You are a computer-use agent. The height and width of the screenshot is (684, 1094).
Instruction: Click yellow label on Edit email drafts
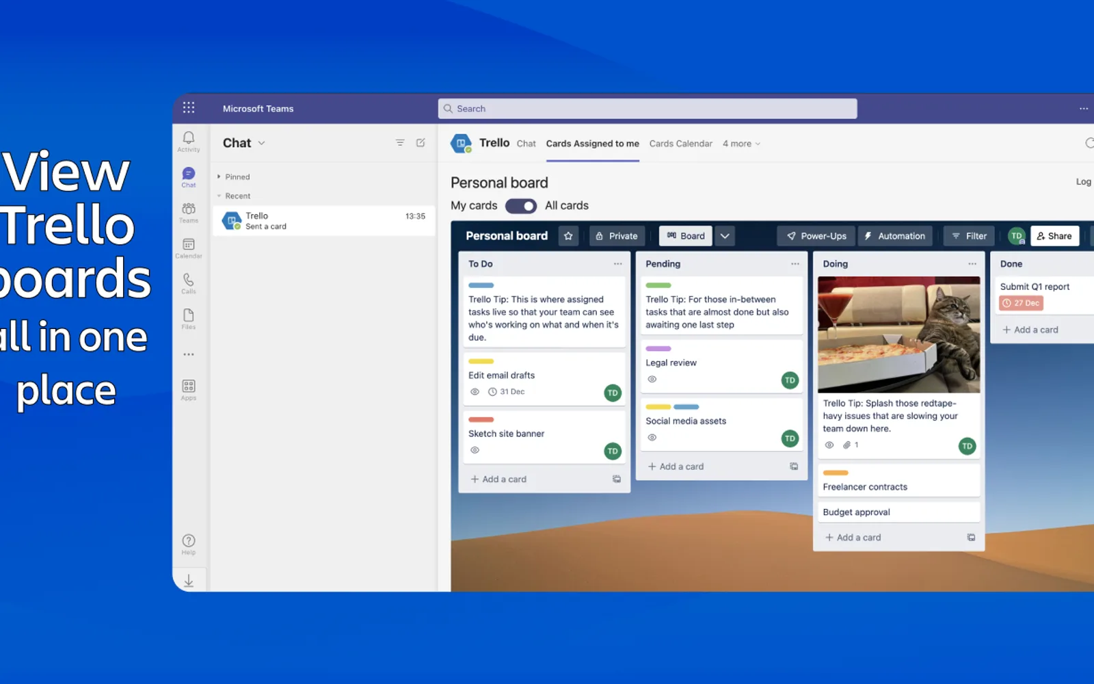coord(481,361)
